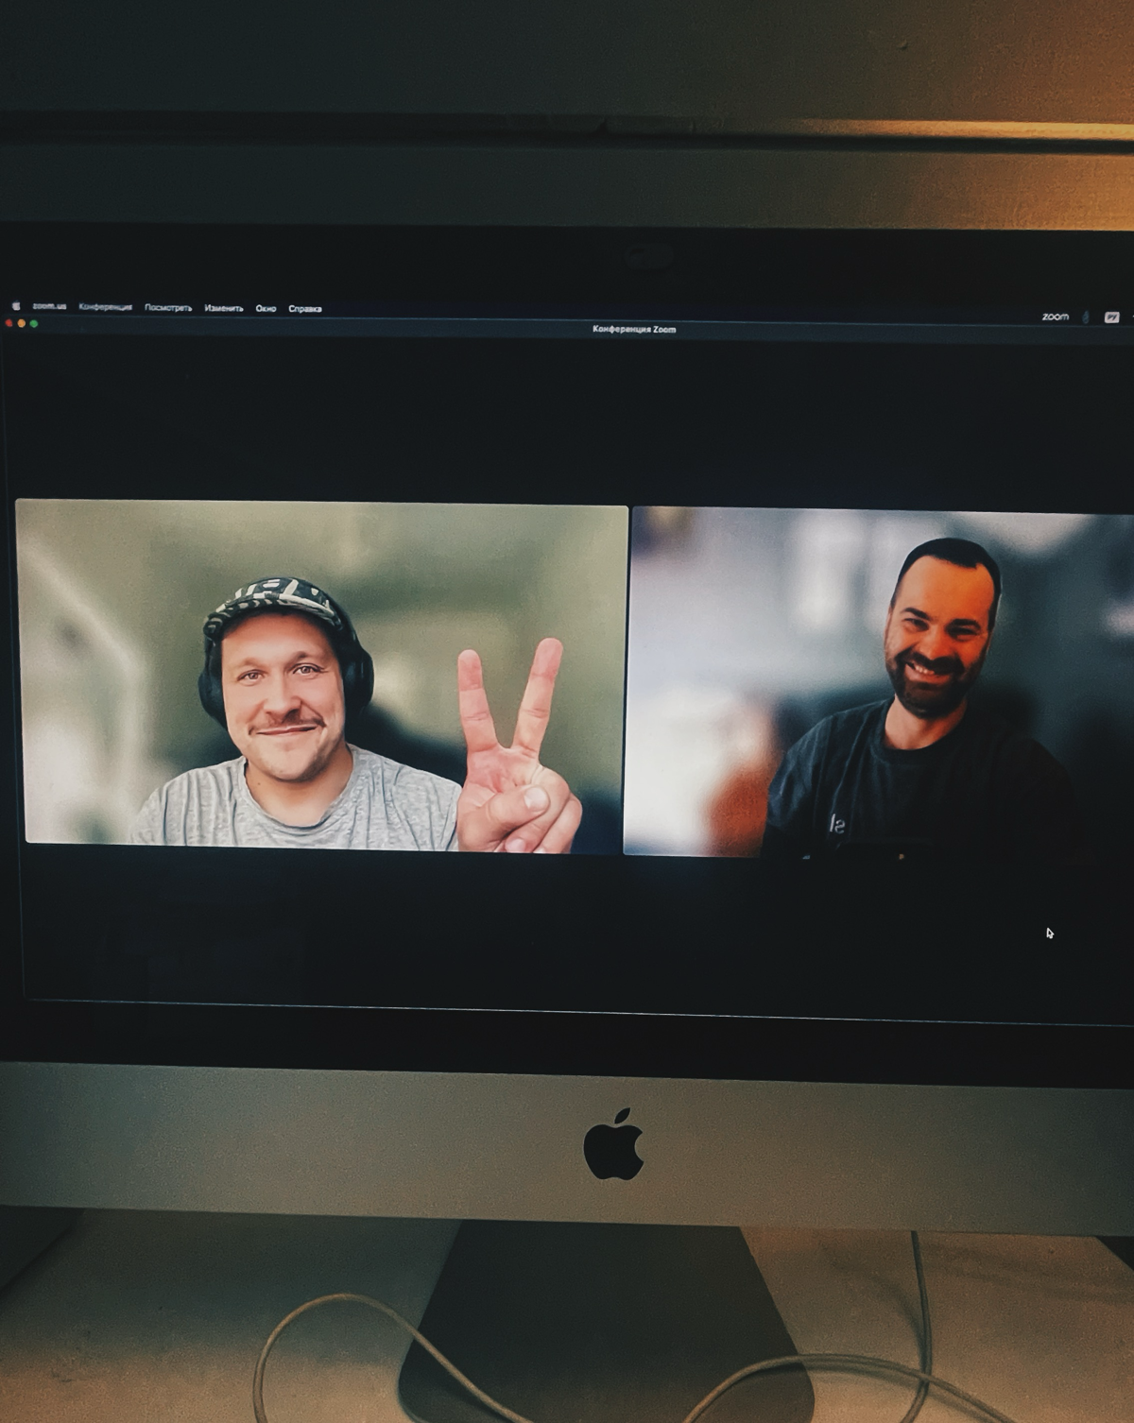Open the Окно menu

tap(266, 308)
